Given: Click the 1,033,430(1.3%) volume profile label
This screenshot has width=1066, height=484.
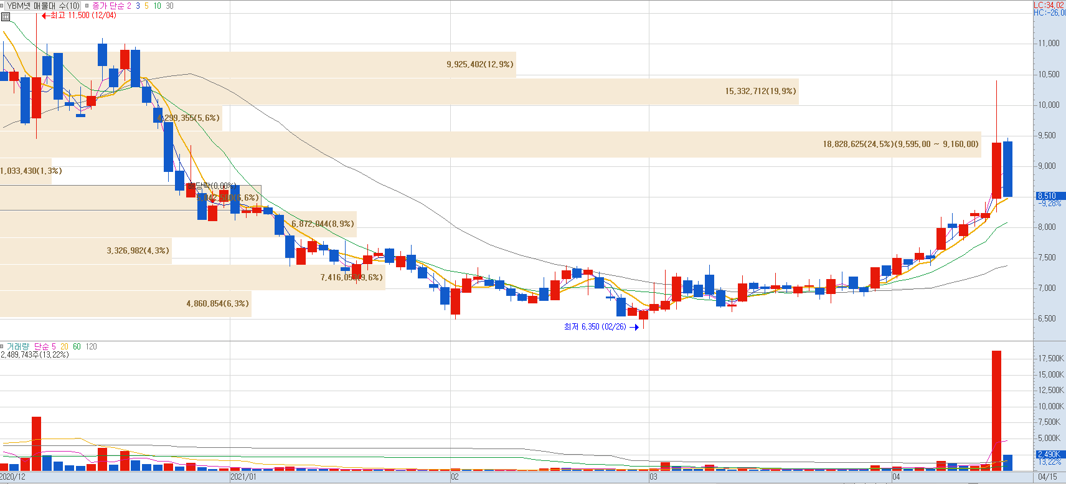Looking at the screenshot, I should 31,171.
